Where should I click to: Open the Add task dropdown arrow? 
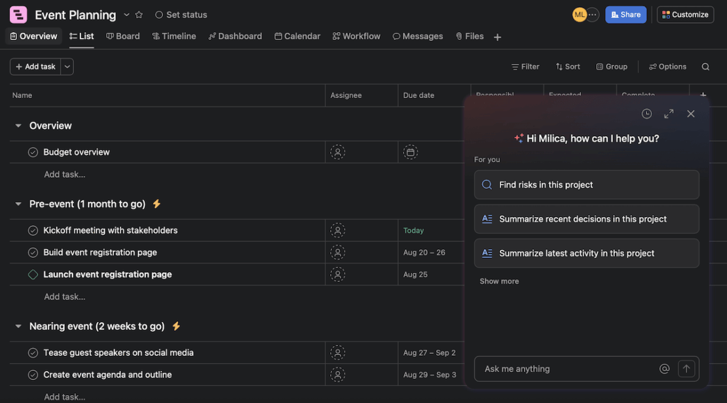click(x=66, y=65)
